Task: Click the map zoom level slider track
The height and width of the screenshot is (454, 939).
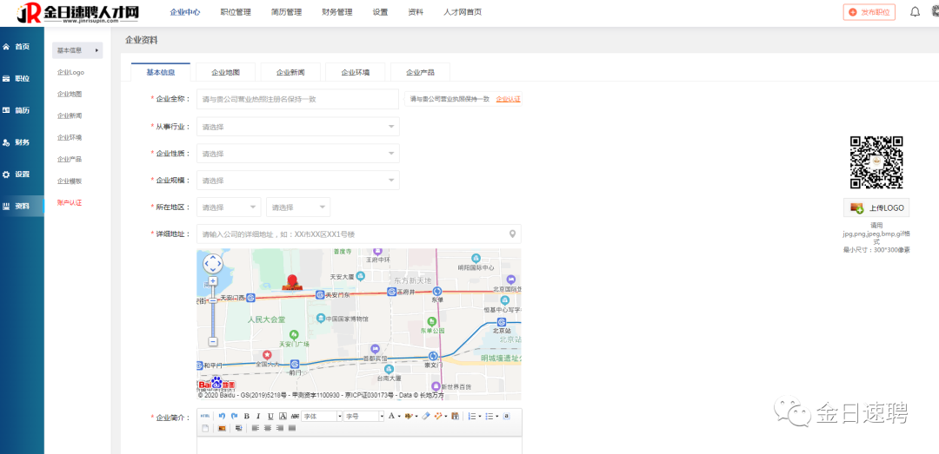Action: 213,311
